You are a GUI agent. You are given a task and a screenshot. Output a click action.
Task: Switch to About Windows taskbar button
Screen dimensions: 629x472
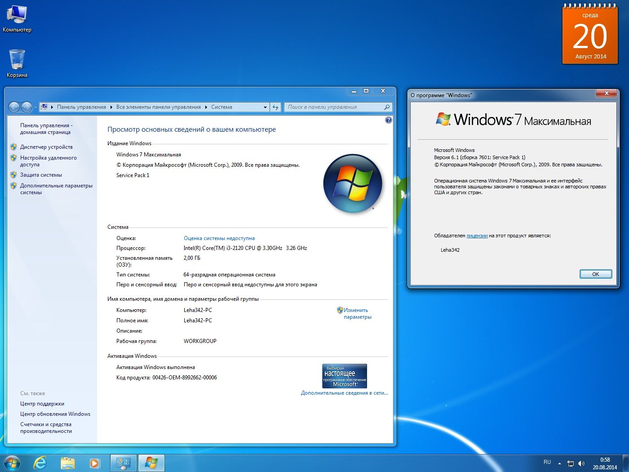click(x=151, y=463)
